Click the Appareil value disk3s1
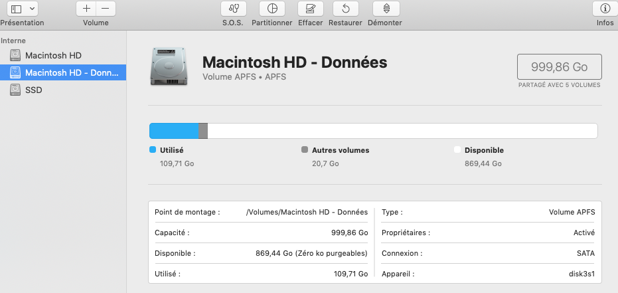This screenshot has height=293, width=618. click(x=583, y=274)
